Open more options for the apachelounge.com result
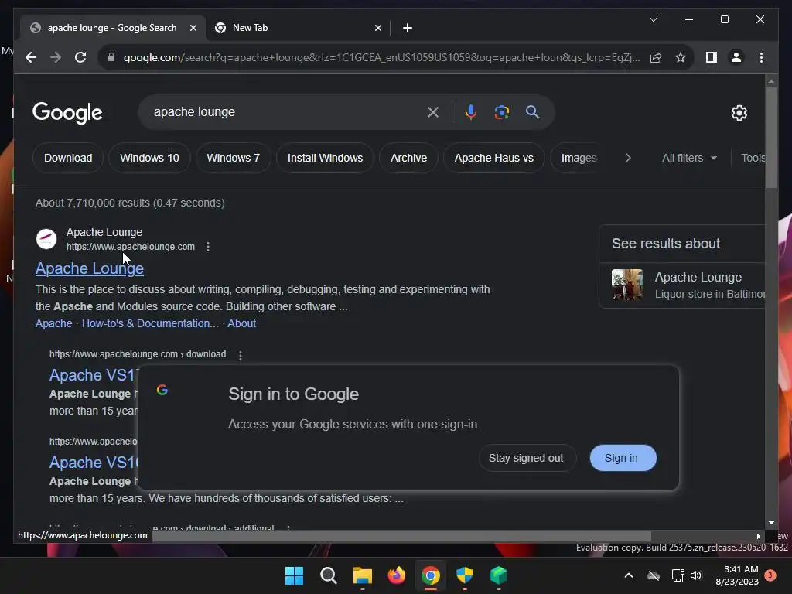Image resolution: width=792 pixels, height=594 pixels. (x=208, y=247)
